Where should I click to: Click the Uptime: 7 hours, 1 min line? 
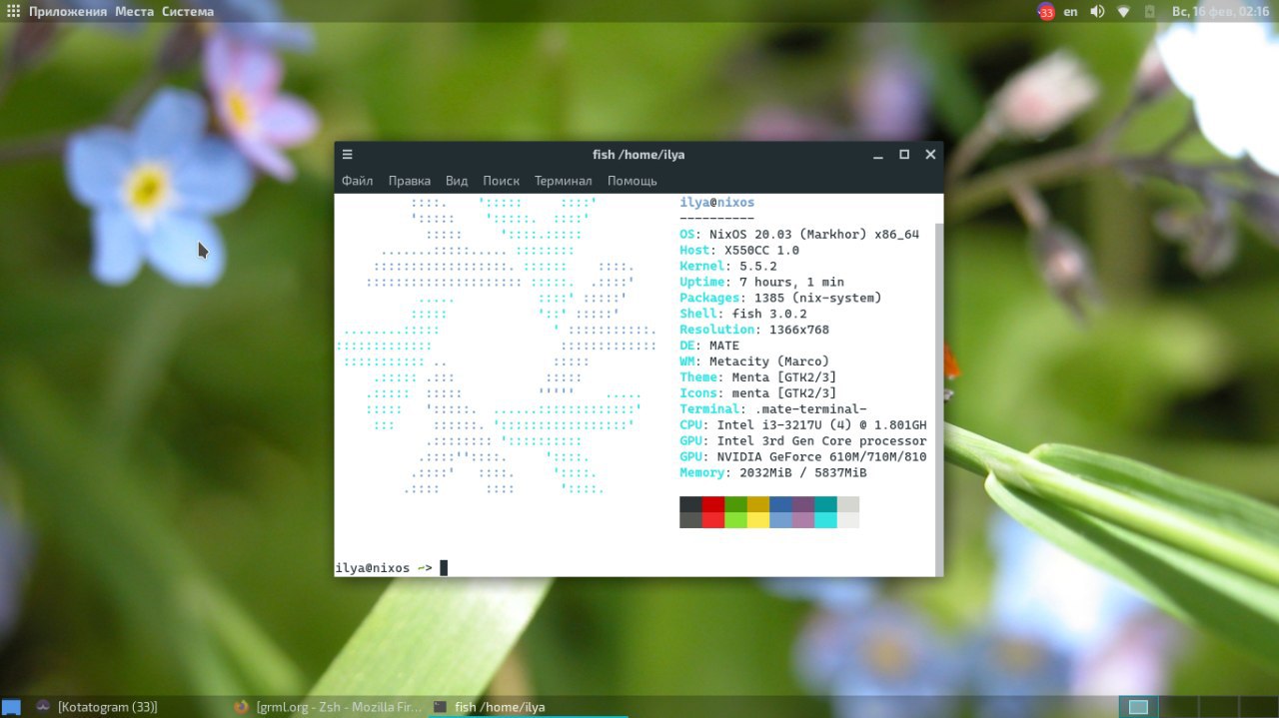click(761, 283)
